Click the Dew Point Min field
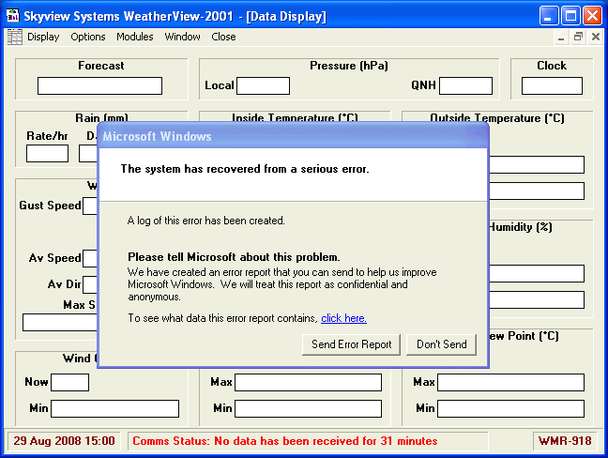 tap(510, 409)
